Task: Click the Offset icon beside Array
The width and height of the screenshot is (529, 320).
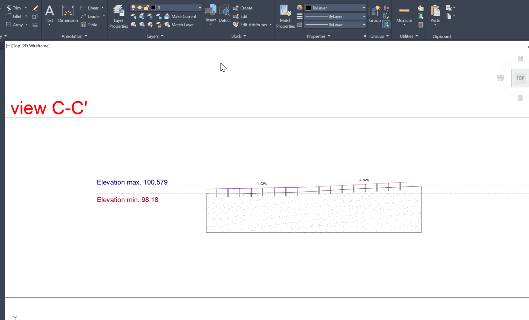Action: pos(35,25)
